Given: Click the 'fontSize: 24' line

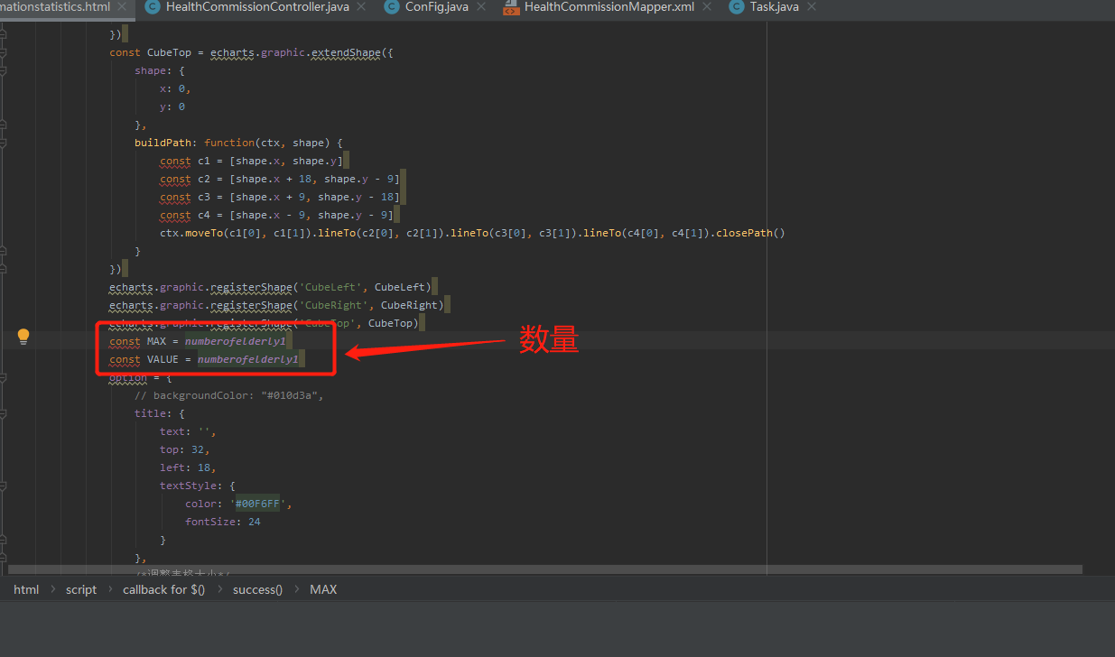Looking at the screenshot, I should [223, 522].
